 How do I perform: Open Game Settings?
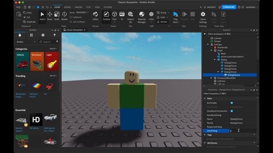[x=203, y=17]
